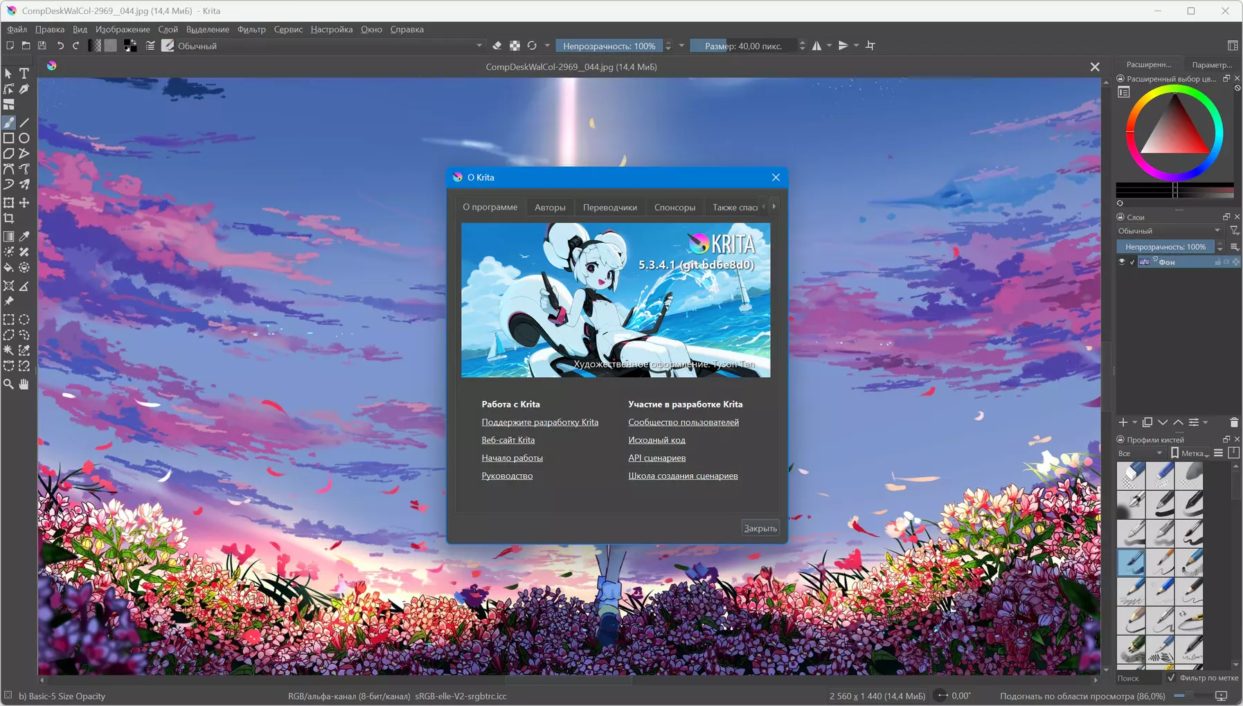The image size is (1243, 706).
Task: Toggle eraser mode in top toolbar
Action: pos(497,46)
